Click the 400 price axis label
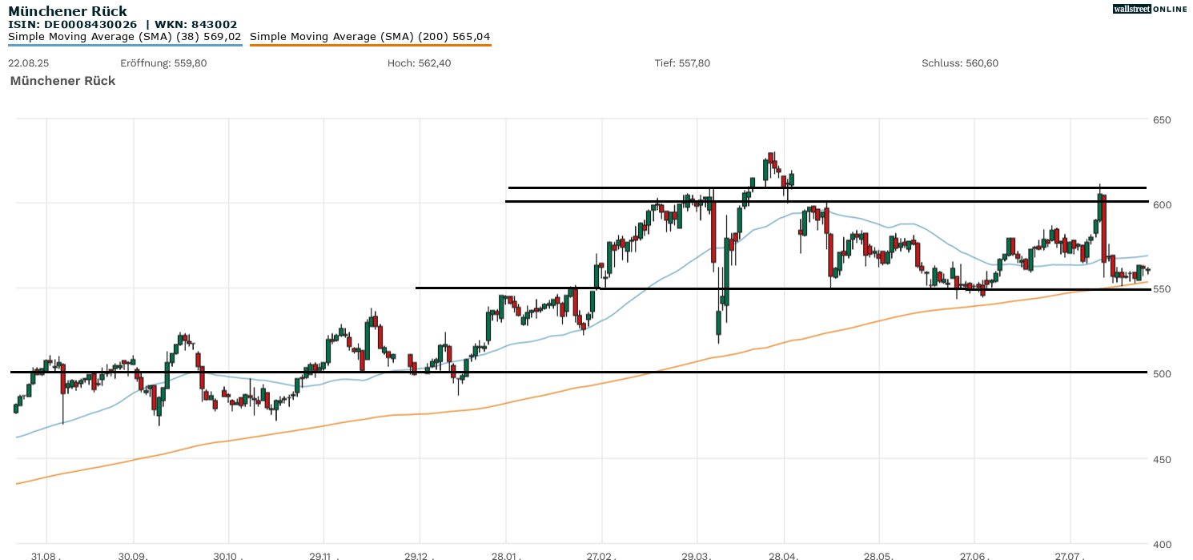1193x560 pixels. [1161, 543]
